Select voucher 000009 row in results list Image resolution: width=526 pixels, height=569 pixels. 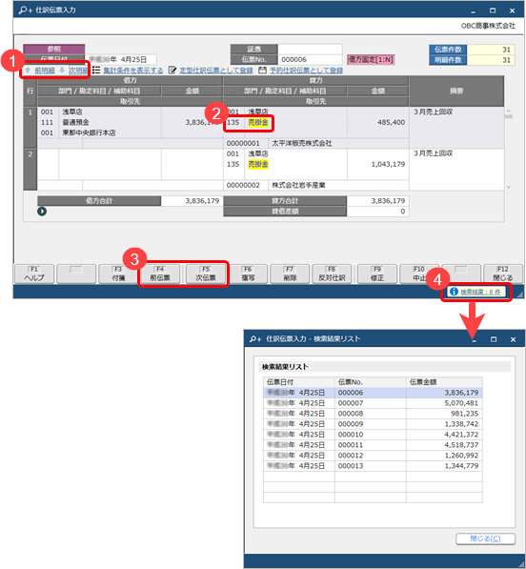point(373,424)
